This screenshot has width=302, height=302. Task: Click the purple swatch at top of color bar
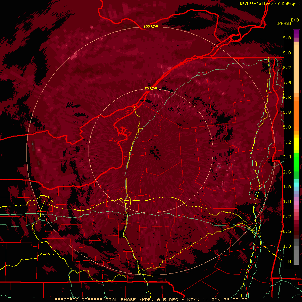pos(296,34)
